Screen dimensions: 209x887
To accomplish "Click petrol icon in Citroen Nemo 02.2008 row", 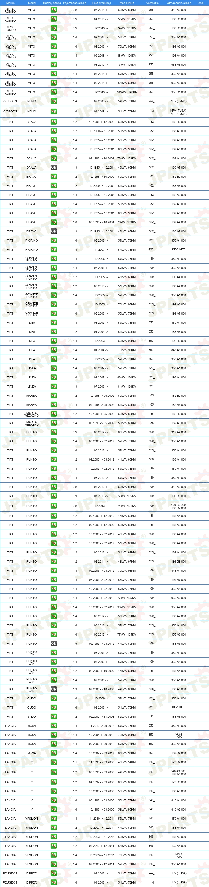I will tap(54, 101).
